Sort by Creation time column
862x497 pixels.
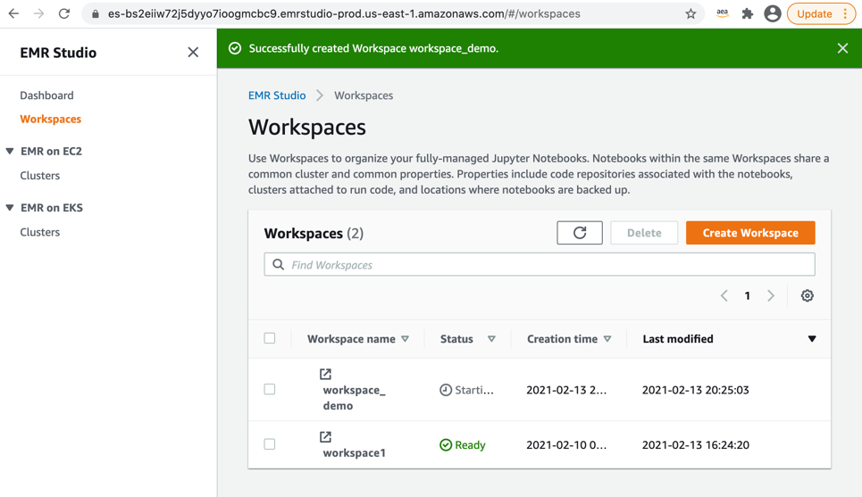pyautogui.click(x=569, y=339)
